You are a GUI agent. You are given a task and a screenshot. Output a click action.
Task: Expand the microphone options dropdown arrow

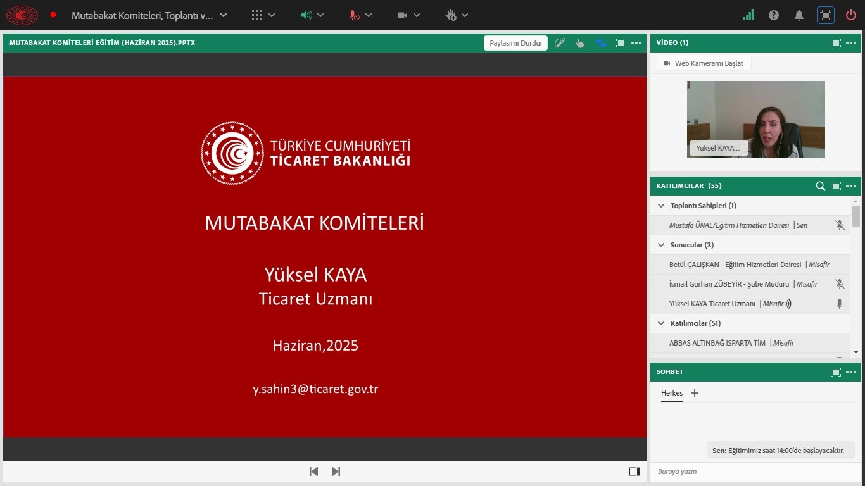click(369, 15)
